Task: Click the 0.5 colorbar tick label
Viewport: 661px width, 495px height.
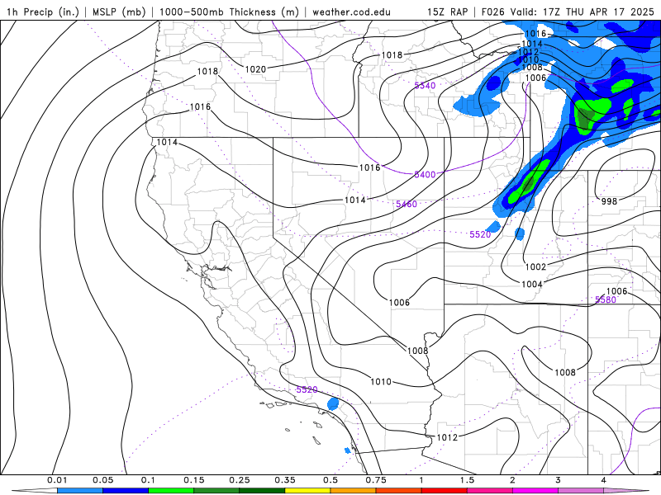Action: [x=330, y=480]
